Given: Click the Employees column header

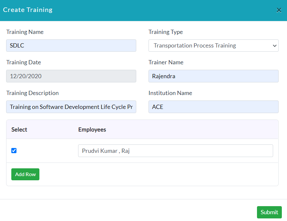Looking at the screenshot, I should (92, 130).
